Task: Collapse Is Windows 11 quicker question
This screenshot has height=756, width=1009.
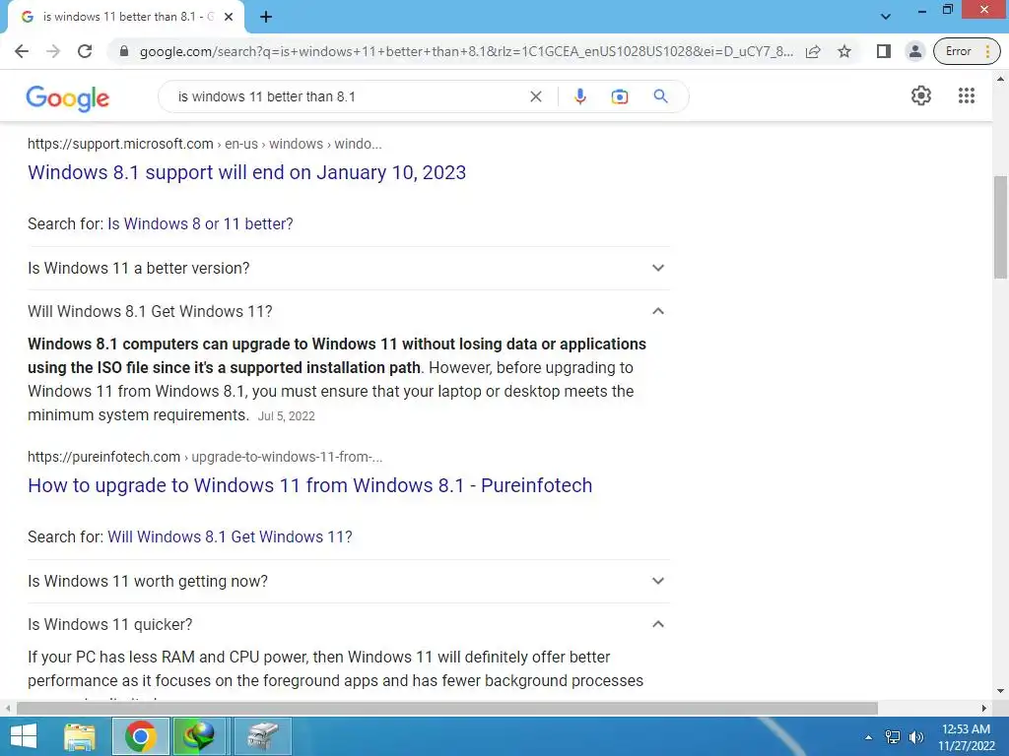Action: point(348,624)
